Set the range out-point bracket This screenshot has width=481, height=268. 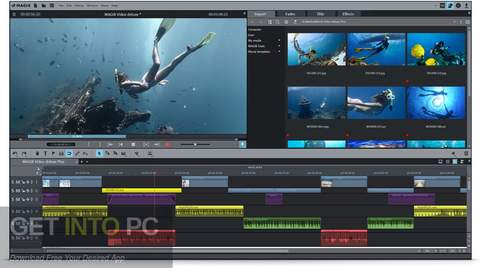pos(99,145)
